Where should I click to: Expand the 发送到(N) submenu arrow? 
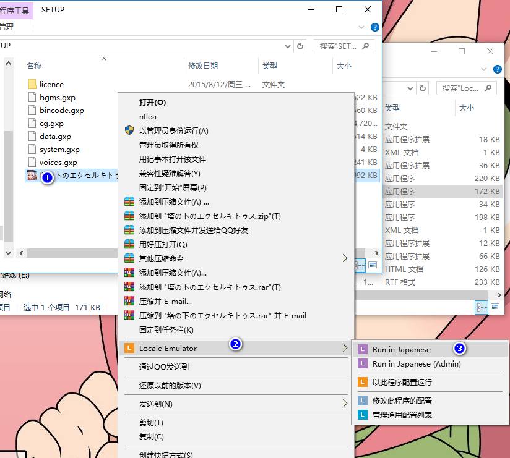345,404
